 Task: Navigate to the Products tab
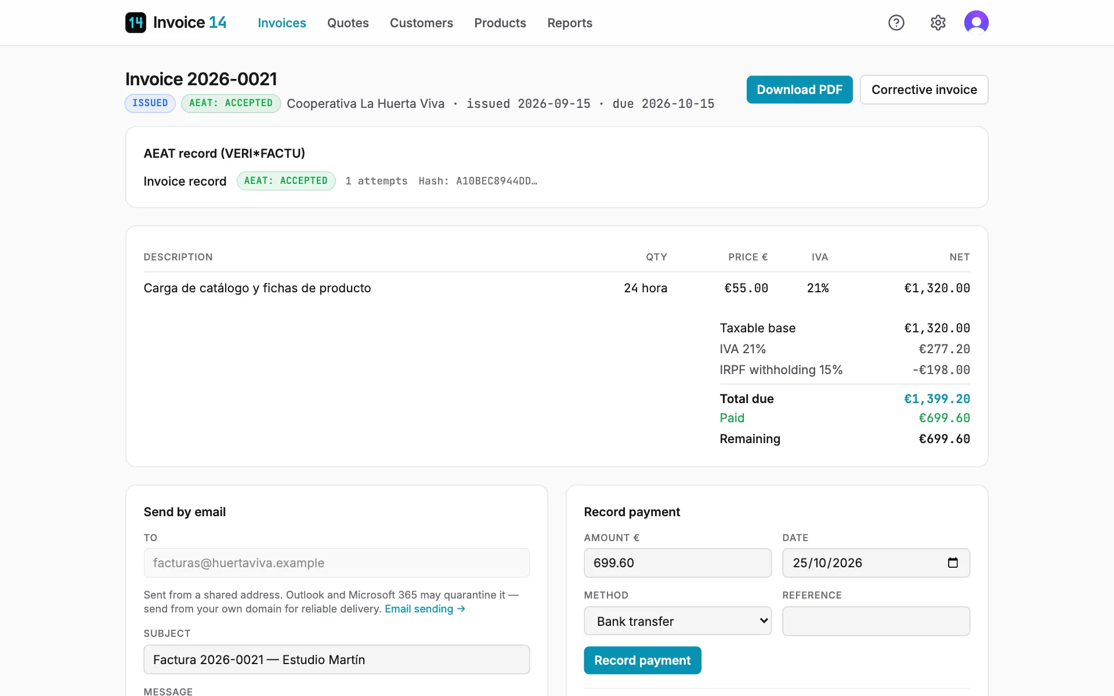[x=500, y=23]
